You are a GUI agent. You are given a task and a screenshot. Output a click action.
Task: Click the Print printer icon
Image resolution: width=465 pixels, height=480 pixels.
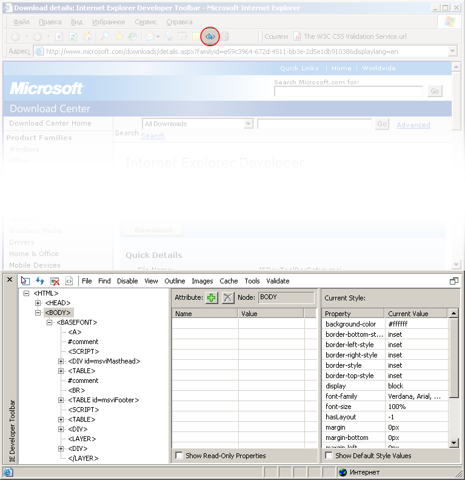(169, 36)
